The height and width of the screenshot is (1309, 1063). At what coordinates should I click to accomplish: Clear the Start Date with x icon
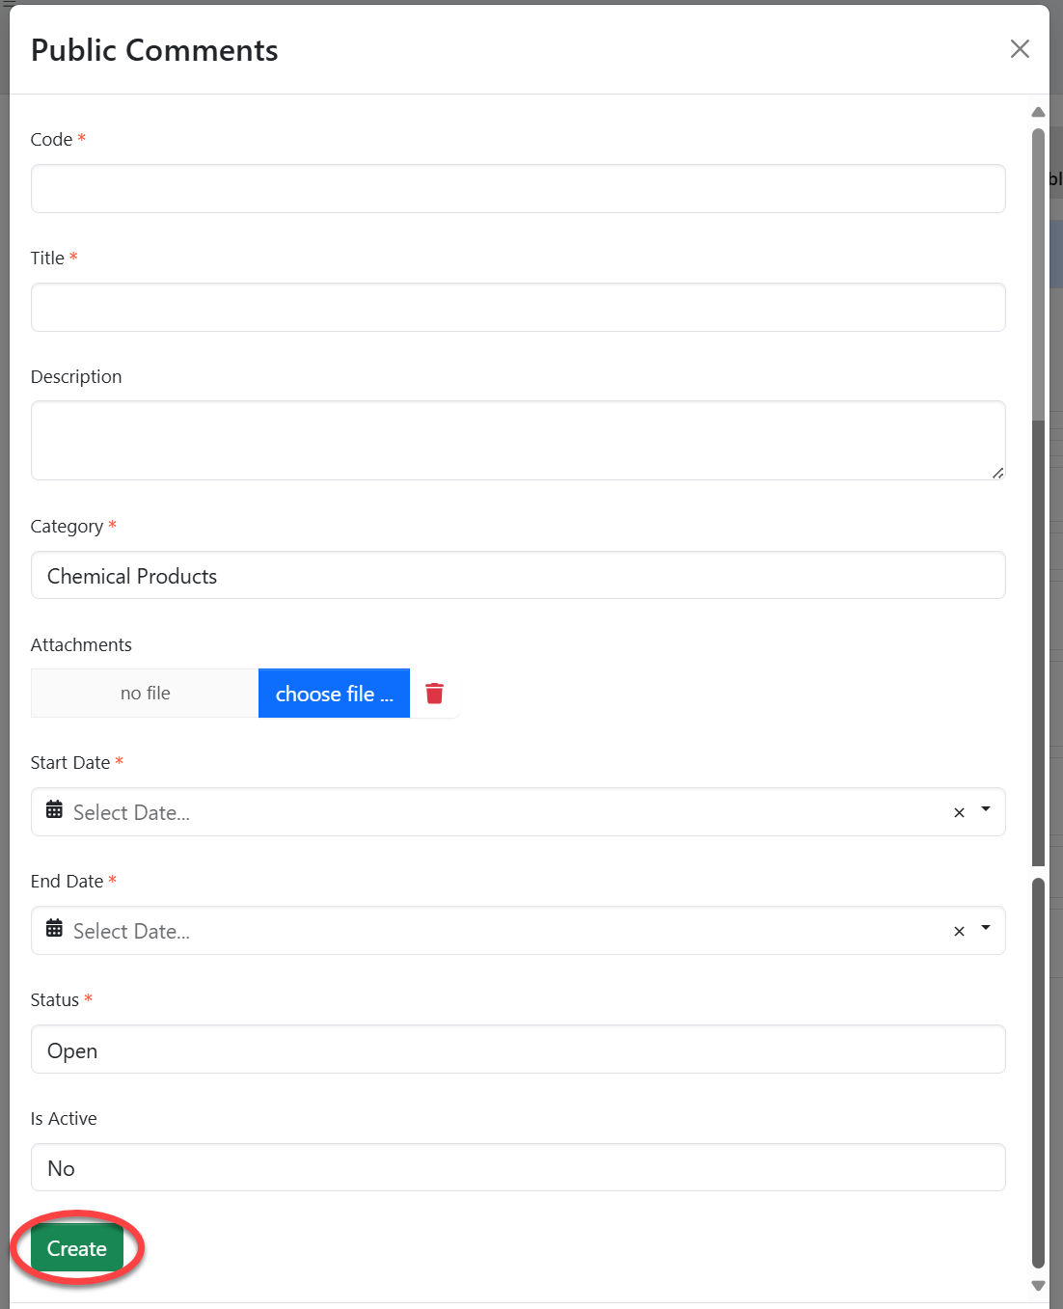[x=959, y=813]
